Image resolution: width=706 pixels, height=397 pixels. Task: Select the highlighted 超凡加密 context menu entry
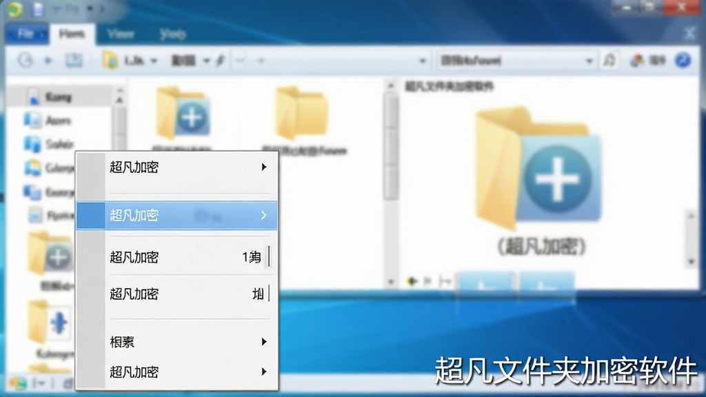pos(177,216)
